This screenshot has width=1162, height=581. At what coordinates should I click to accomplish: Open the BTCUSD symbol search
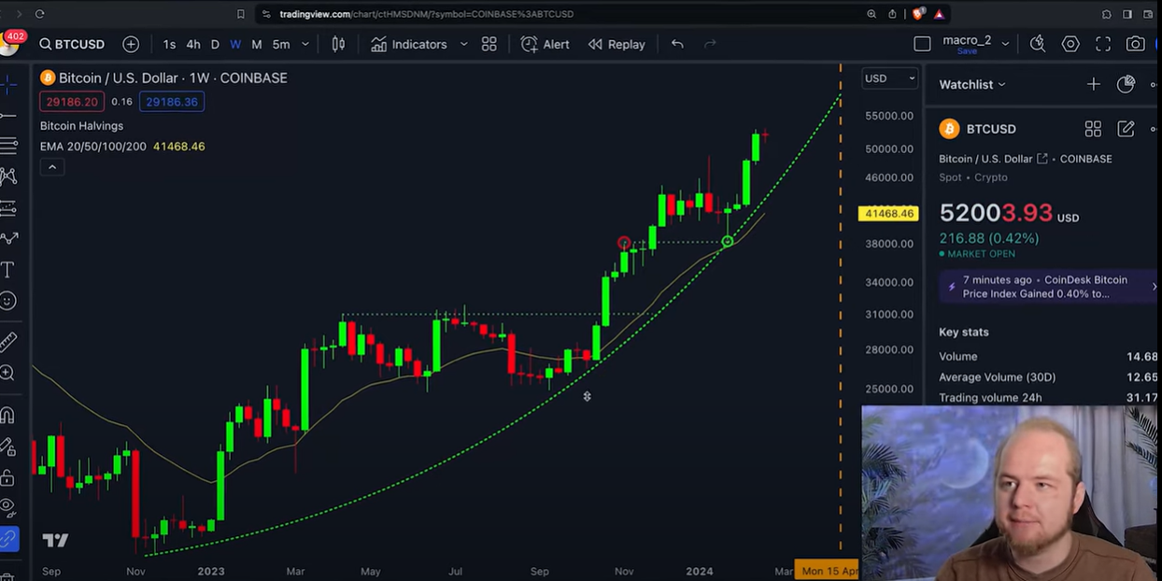[x=72, y=44]
